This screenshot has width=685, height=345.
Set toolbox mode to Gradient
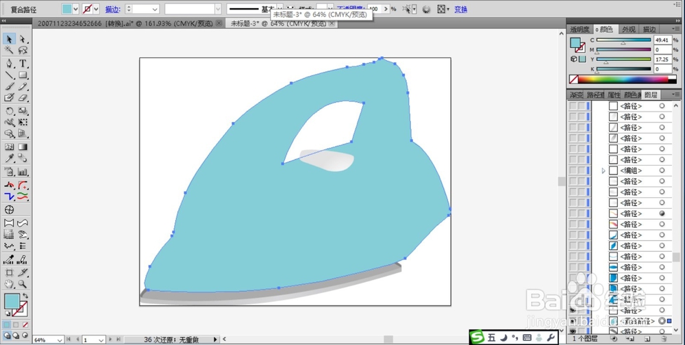[x=16, y=325]
